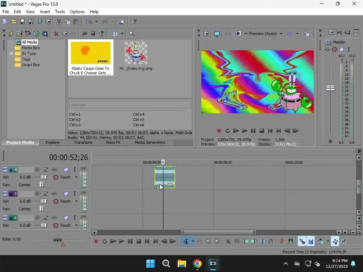The image size is (363, 272).
Task: Click the Save project icon
Action: (22, 22)
